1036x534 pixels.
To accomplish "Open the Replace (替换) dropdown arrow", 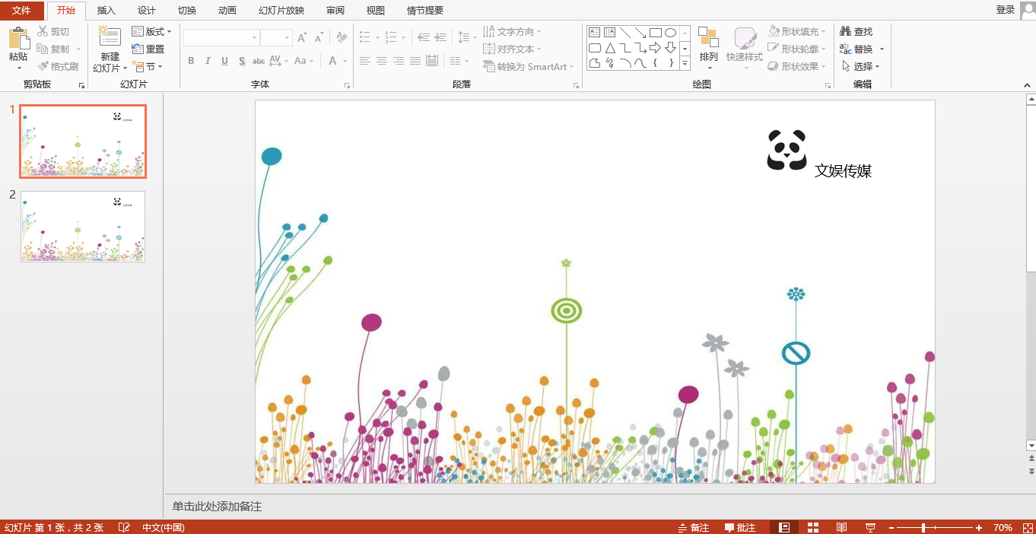I will click(882, 49).
